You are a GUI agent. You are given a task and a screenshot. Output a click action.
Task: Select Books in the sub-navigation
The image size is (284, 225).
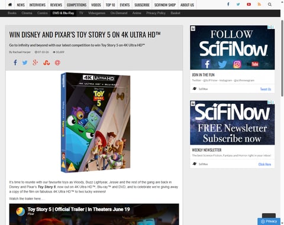[12, 13]
